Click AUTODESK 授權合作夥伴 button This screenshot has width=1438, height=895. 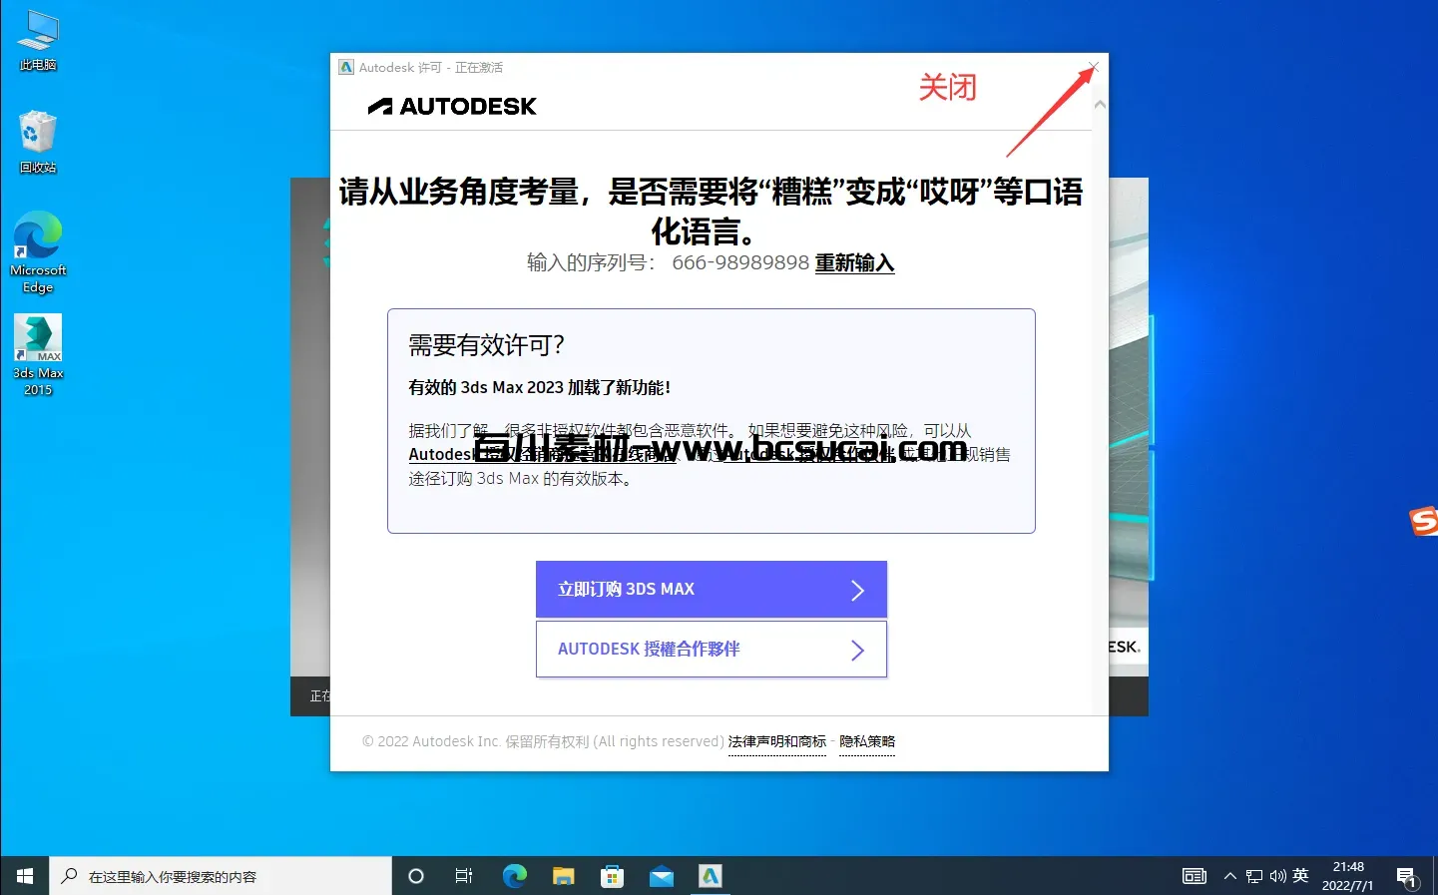[712, 650]
